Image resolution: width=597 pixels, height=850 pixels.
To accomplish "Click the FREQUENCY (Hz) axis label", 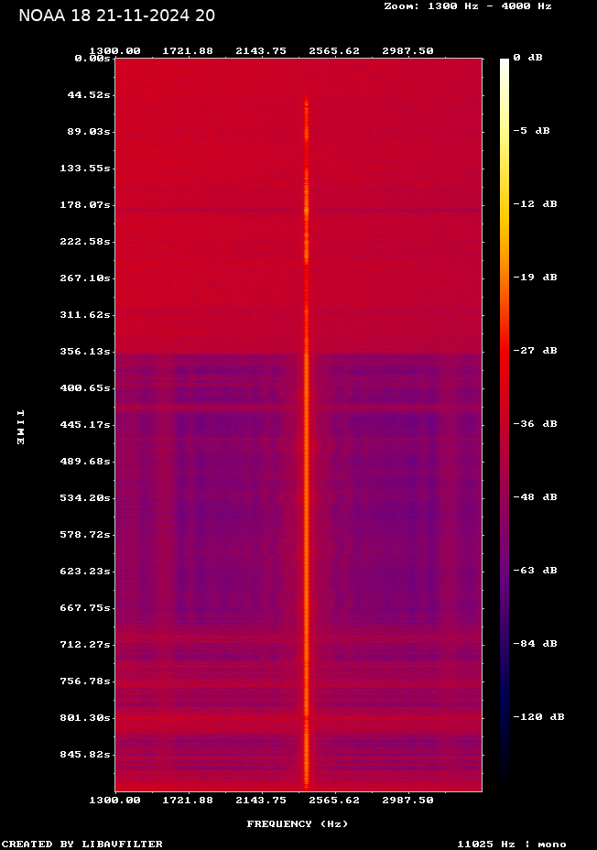I will [298, 823].
